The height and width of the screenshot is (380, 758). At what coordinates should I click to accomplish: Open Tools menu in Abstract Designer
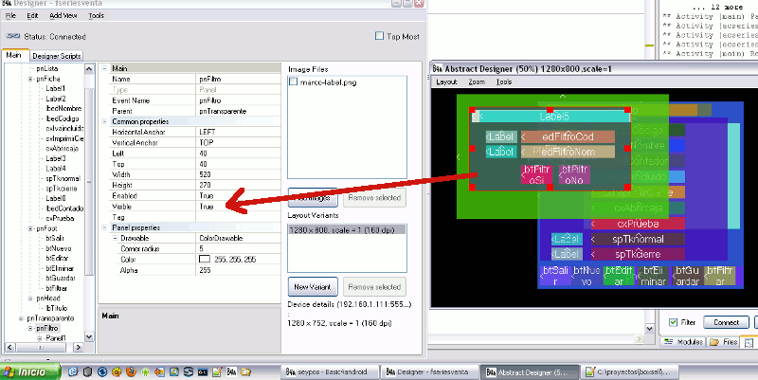(504, 81)
